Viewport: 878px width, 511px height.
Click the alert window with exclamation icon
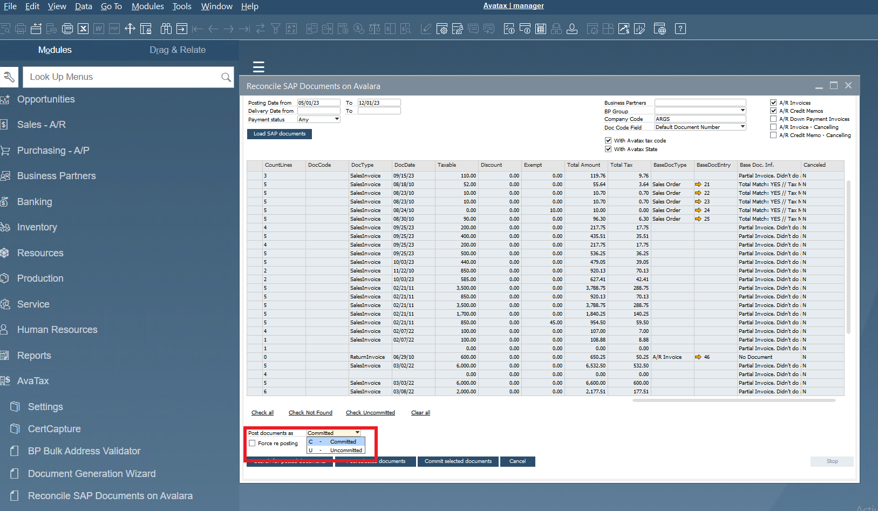point(525,29)
